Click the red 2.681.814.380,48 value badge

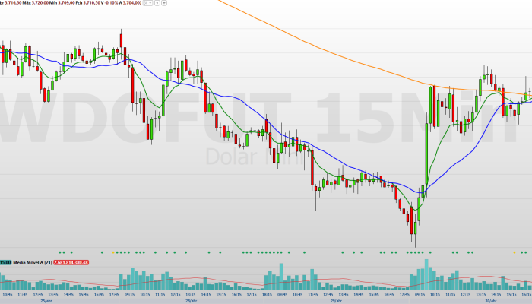click(71, 262)
